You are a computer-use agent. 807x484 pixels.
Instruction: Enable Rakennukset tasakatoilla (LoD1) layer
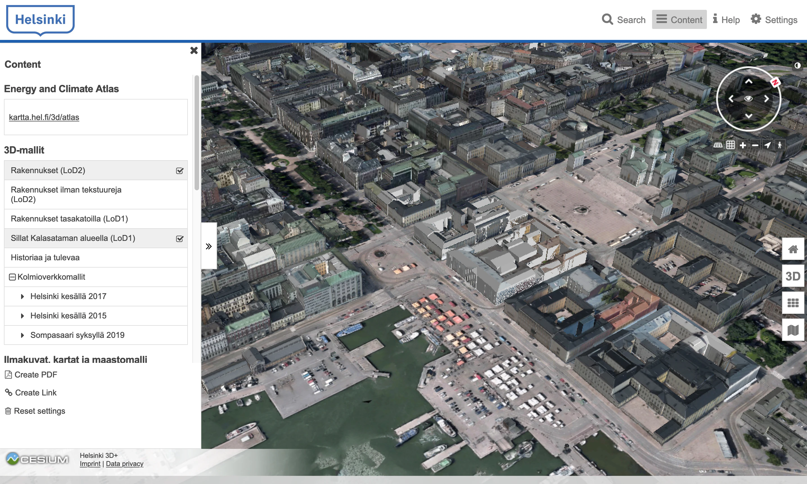coord(96,219)
